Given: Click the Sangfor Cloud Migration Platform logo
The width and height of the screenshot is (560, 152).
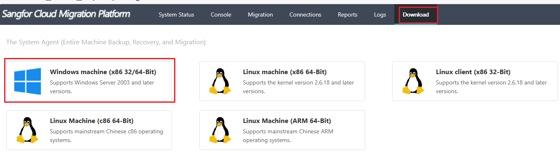Looking at the screenshot, I should click(x=66, y=14).
